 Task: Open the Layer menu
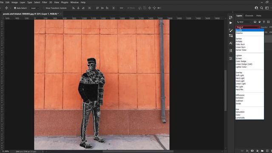point(23,2)
